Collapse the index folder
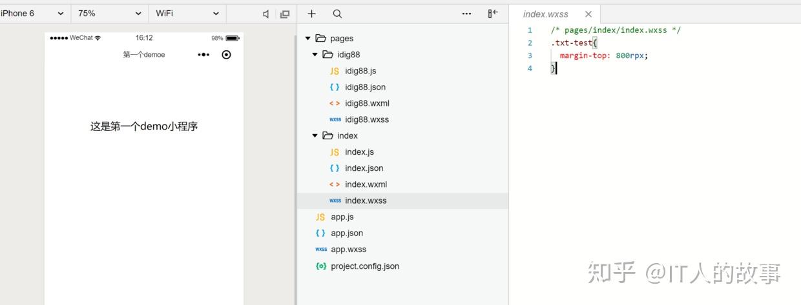The height and width of the screenshot is (305, 801). pos(315,136)
